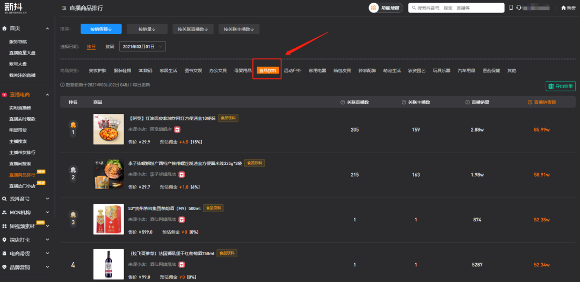580x282 pixels.
Task: Click the sidebar collapse icon beside 直播商品排行 title
Action: coord(64,8)
